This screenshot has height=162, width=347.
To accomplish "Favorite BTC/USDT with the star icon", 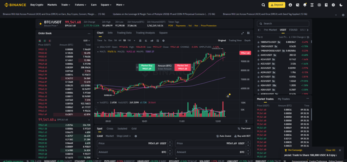I will click(x=41, y=23).
